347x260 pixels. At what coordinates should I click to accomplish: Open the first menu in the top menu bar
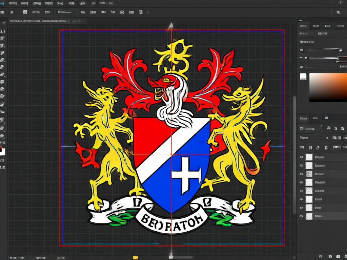coord(13,3)
